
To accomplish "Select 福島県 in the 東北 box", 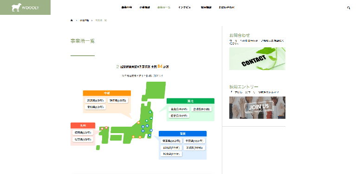I will point(179,109).
